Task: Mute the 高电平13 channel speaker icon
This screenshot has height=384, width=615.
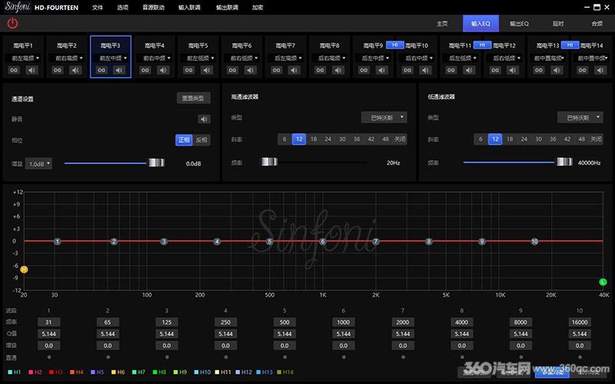Action: 557,71
